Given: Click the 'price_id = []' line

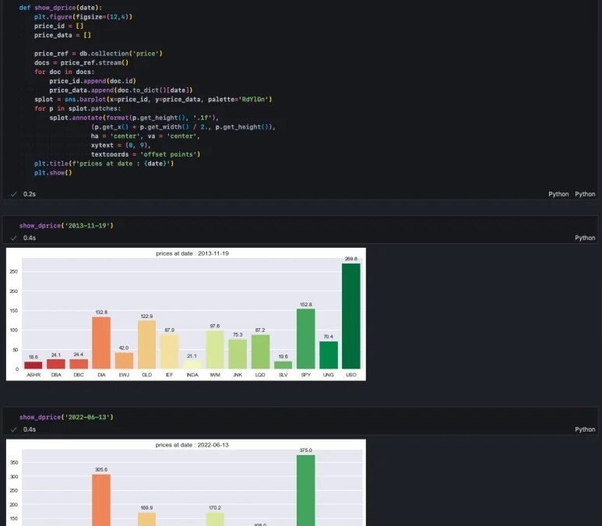Looking at the screenshot, I should coord(58,26).
